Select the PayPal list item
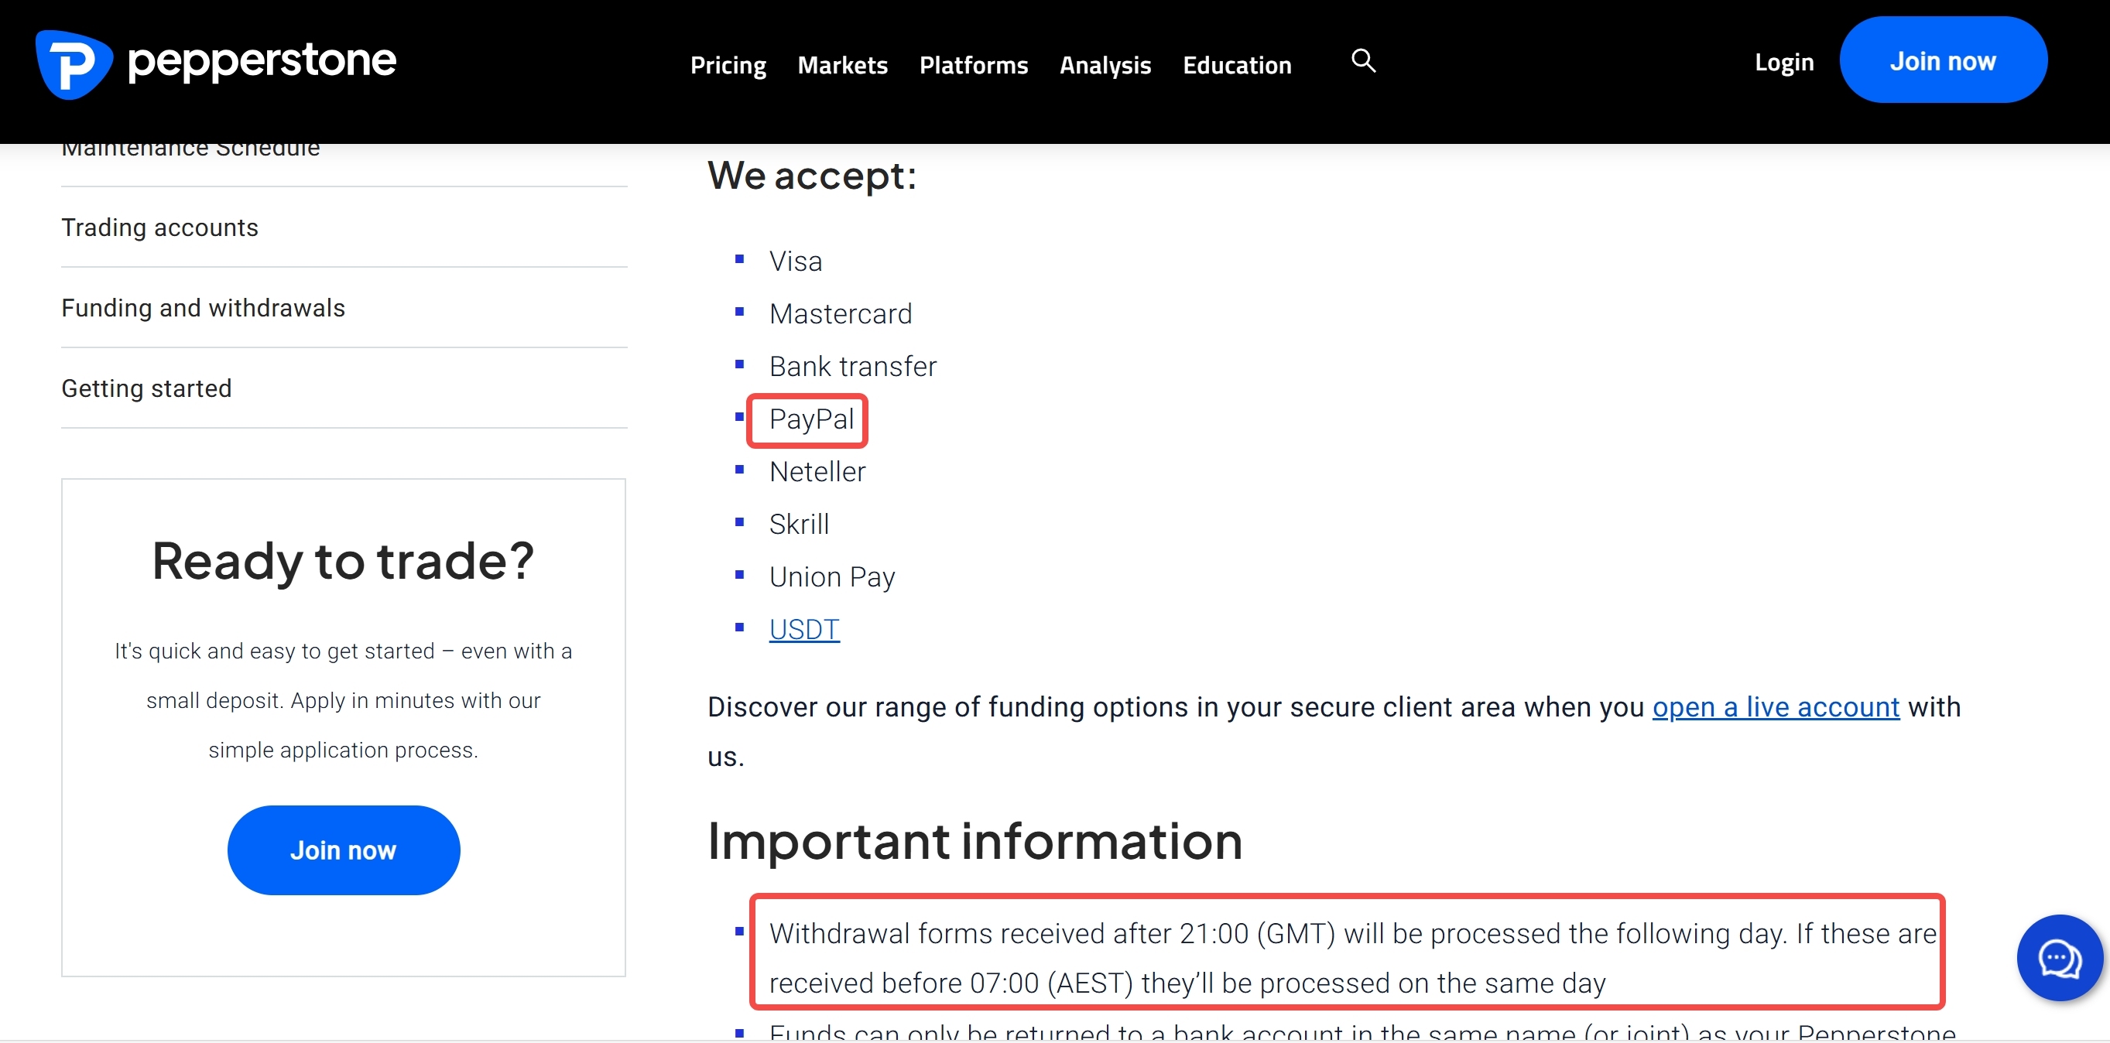 tap(812, 419)
